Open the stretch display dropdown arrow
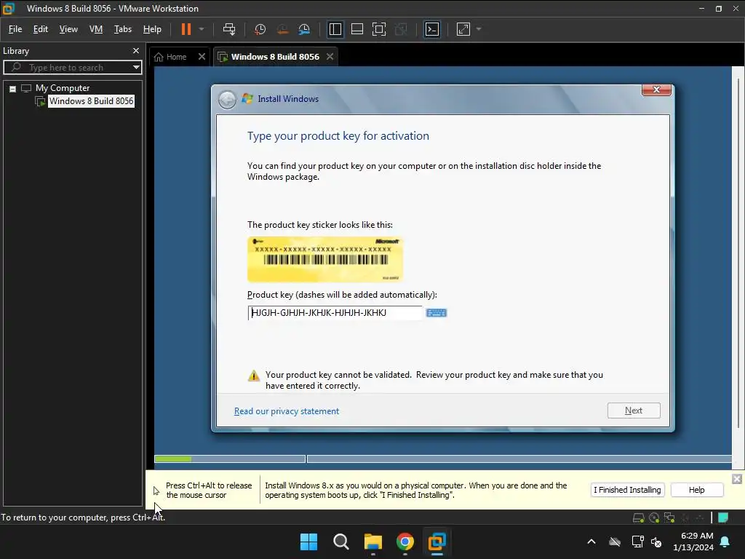Image resolution: width=745 pixels, height=559 pixels. click(x=479, y=29)
